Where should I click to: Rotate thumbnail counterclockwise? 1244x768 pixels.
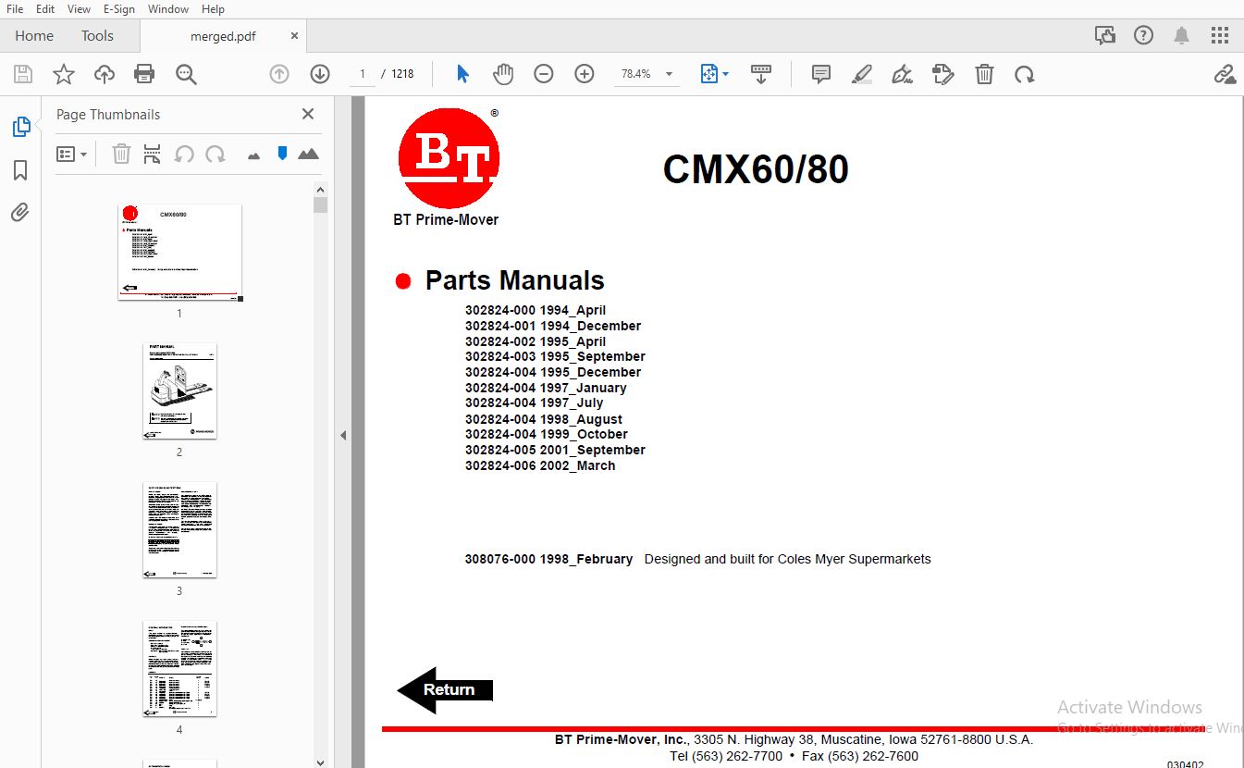coord(184,155)
